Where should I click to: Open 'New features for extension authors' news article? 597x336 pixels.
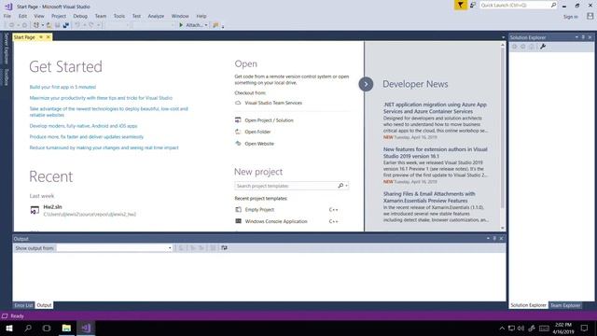436,152
